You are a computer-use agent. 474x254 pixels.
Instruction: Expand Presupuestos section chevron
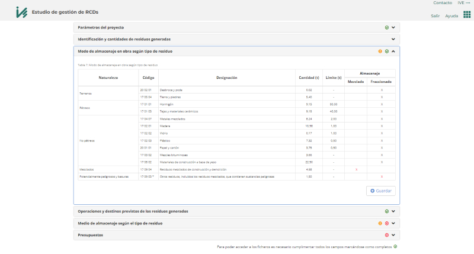[x=393, y=235]
